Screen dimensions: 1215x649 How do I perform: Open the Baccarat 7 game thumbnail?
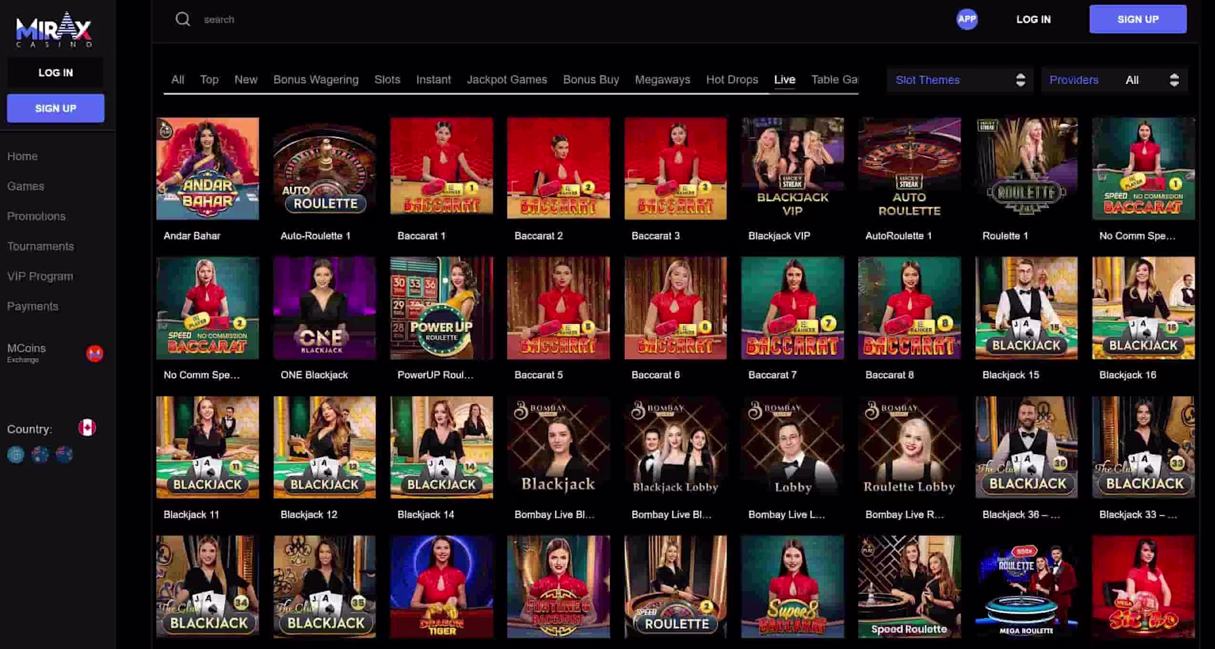point(792,308)
